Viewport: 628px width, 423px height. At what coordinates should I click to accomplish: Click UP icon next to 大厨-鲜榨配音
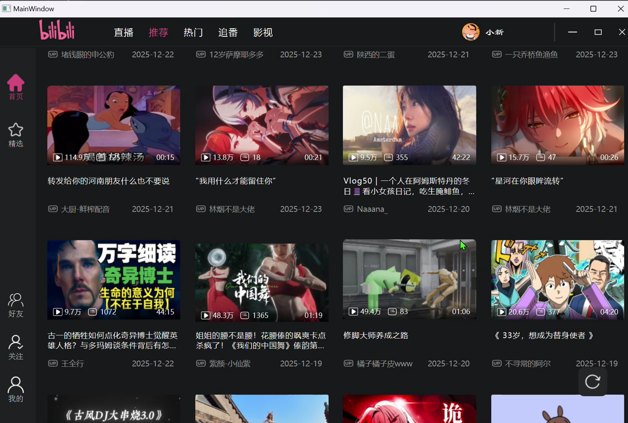[x=53, y=209]
